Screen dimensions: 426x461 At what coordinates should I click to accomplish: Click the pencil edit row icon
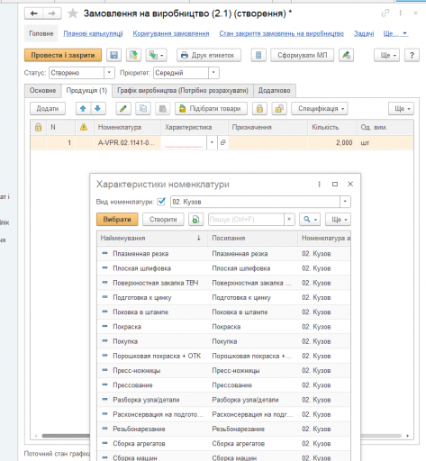pos(123,109)
